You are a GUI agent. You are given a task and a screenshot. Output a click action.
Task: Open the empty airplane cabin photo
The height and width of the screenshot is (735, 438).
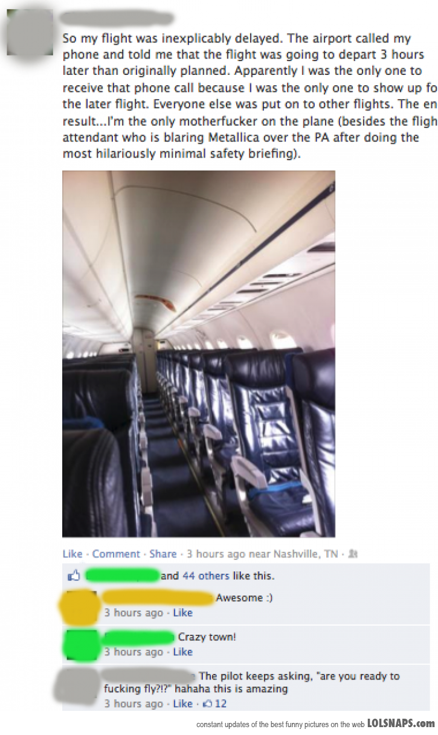[x=198, y=354]
